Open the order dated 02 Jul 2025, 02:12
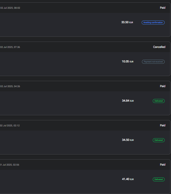The image size is (171, 194). tap(10, 126)
